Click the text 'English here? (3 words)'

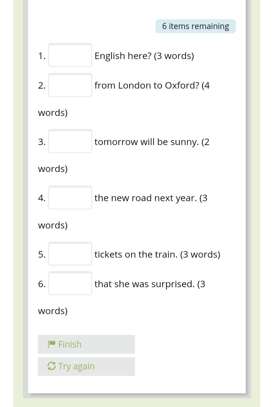point(144,56)
